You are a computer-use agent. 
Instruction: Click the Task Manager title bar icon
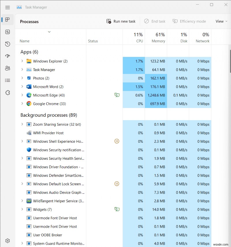19,7
